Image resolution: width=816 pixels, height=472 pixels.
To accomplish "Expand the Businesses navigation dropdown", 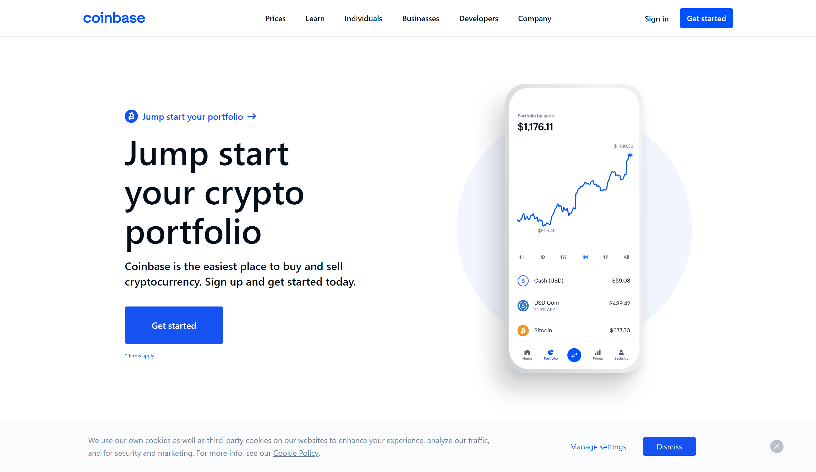I will [x=421, y=18].
